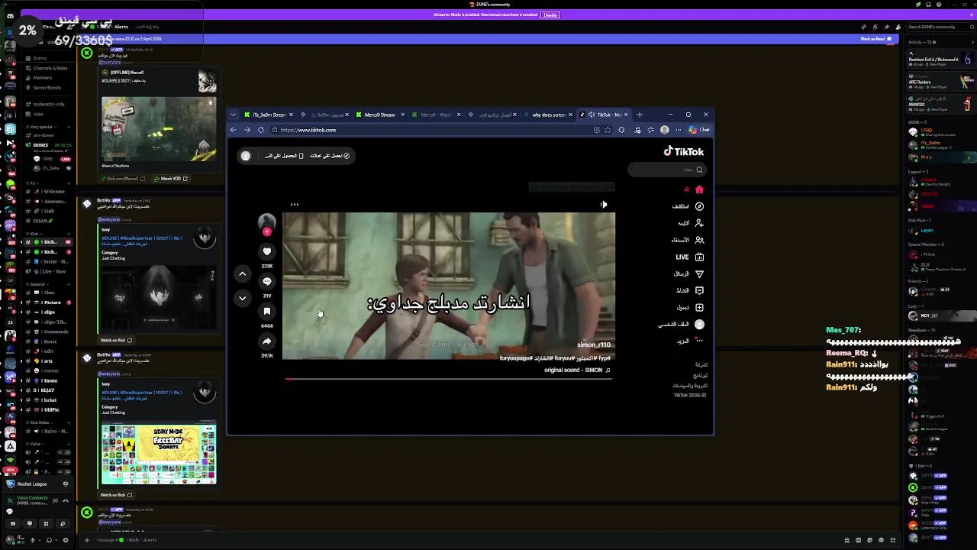Image resolution: width=977 pixels, height=550 pixels.
Task: Reload the page in the browser
Action: click(261, 130)
